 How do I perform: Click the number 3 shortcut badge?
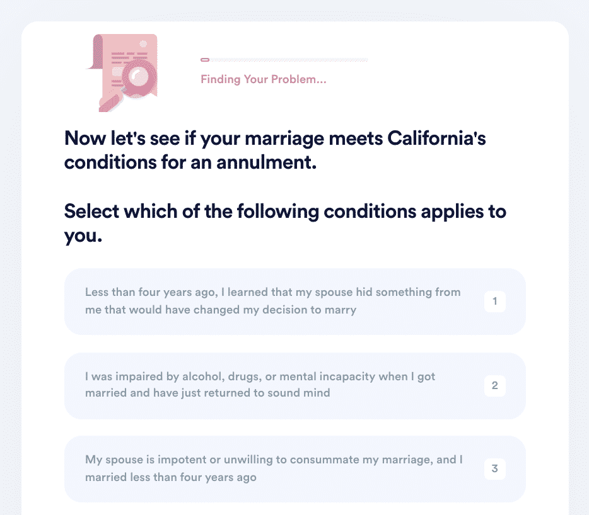pyautogui.click(x=494, y=469)
